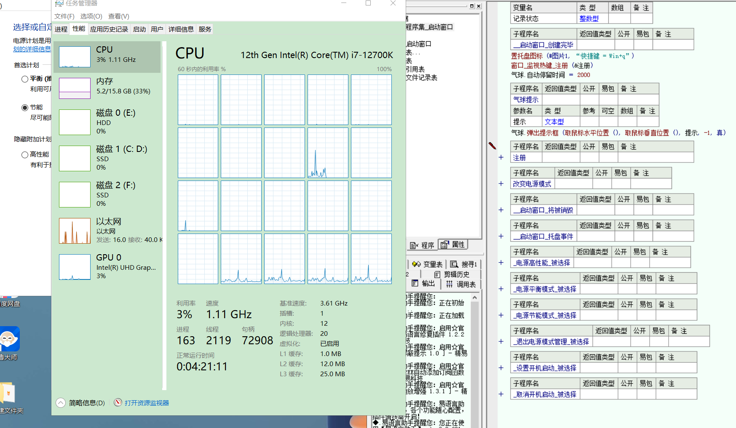Open the 属性 tab icon in IDE
Screen dimensions: 736x428
coord(444,245)
